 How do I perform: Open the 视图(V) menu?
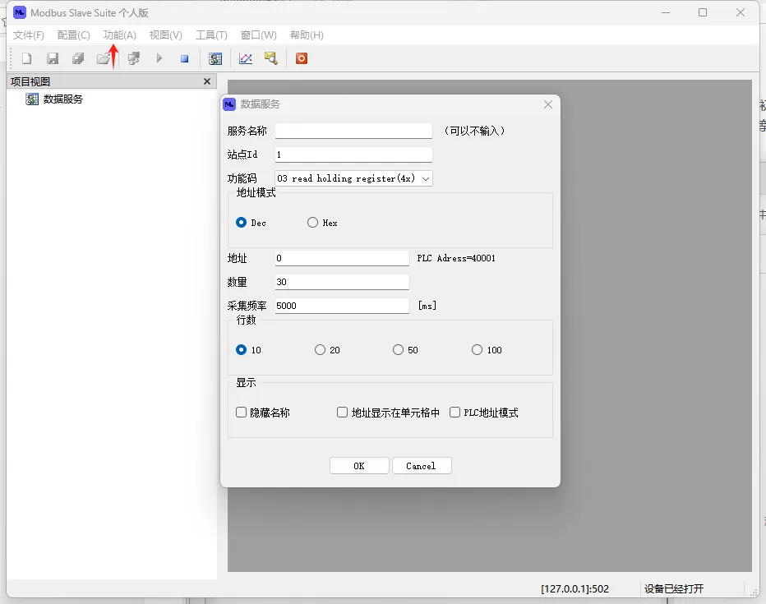tap(165, 35)
